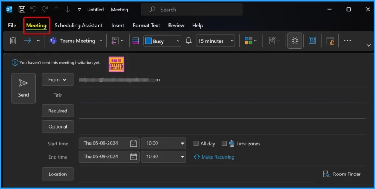
Task: Open End time calendar picker icon
Action: tap(133, 157)
